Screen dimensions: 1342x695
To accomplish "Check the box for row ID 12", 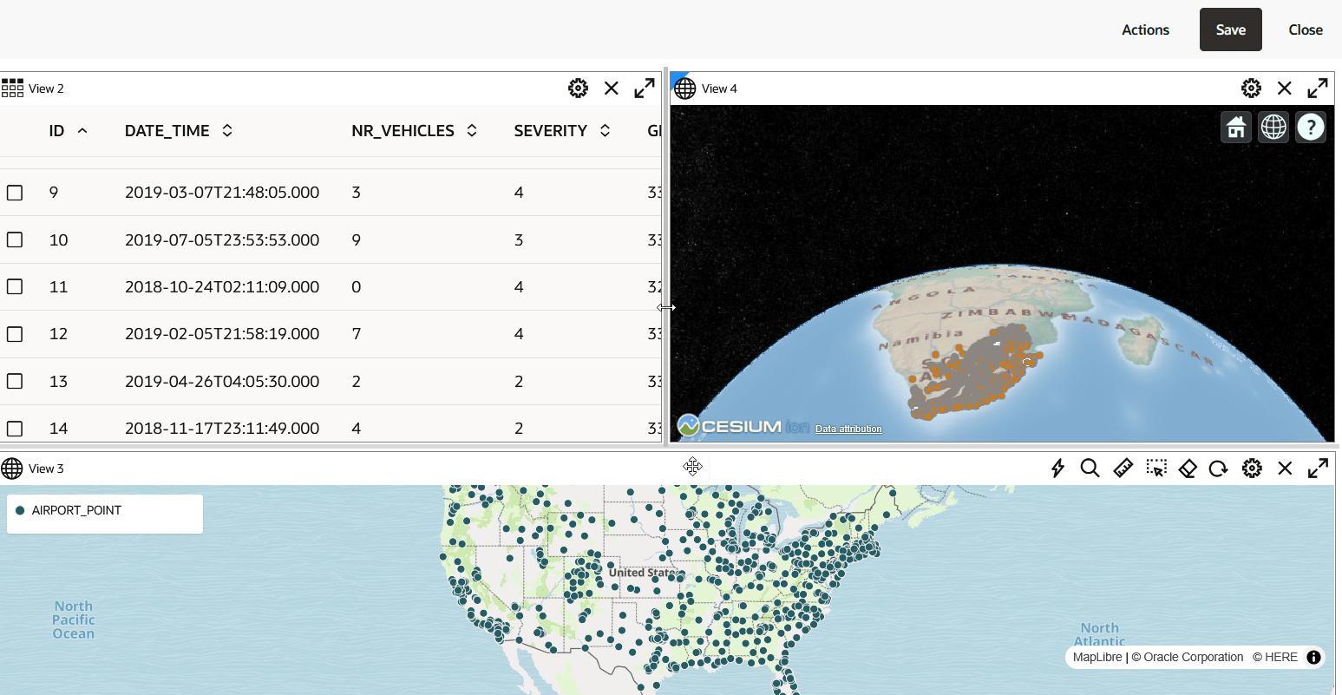I will [x=15, y=334].
